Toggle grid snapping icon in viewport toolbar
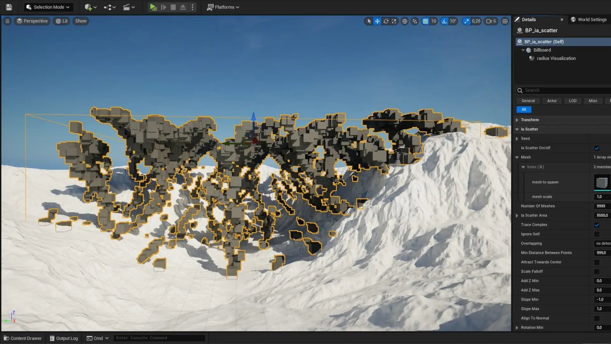611x344 pixels. tap(425, 21)
